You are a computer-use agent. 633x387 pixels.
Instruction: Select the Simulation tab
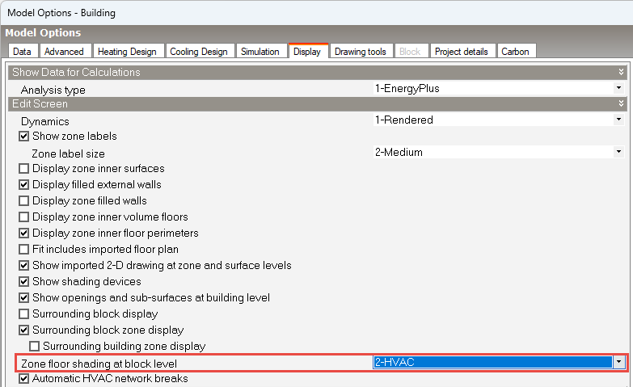pos(260,52)
